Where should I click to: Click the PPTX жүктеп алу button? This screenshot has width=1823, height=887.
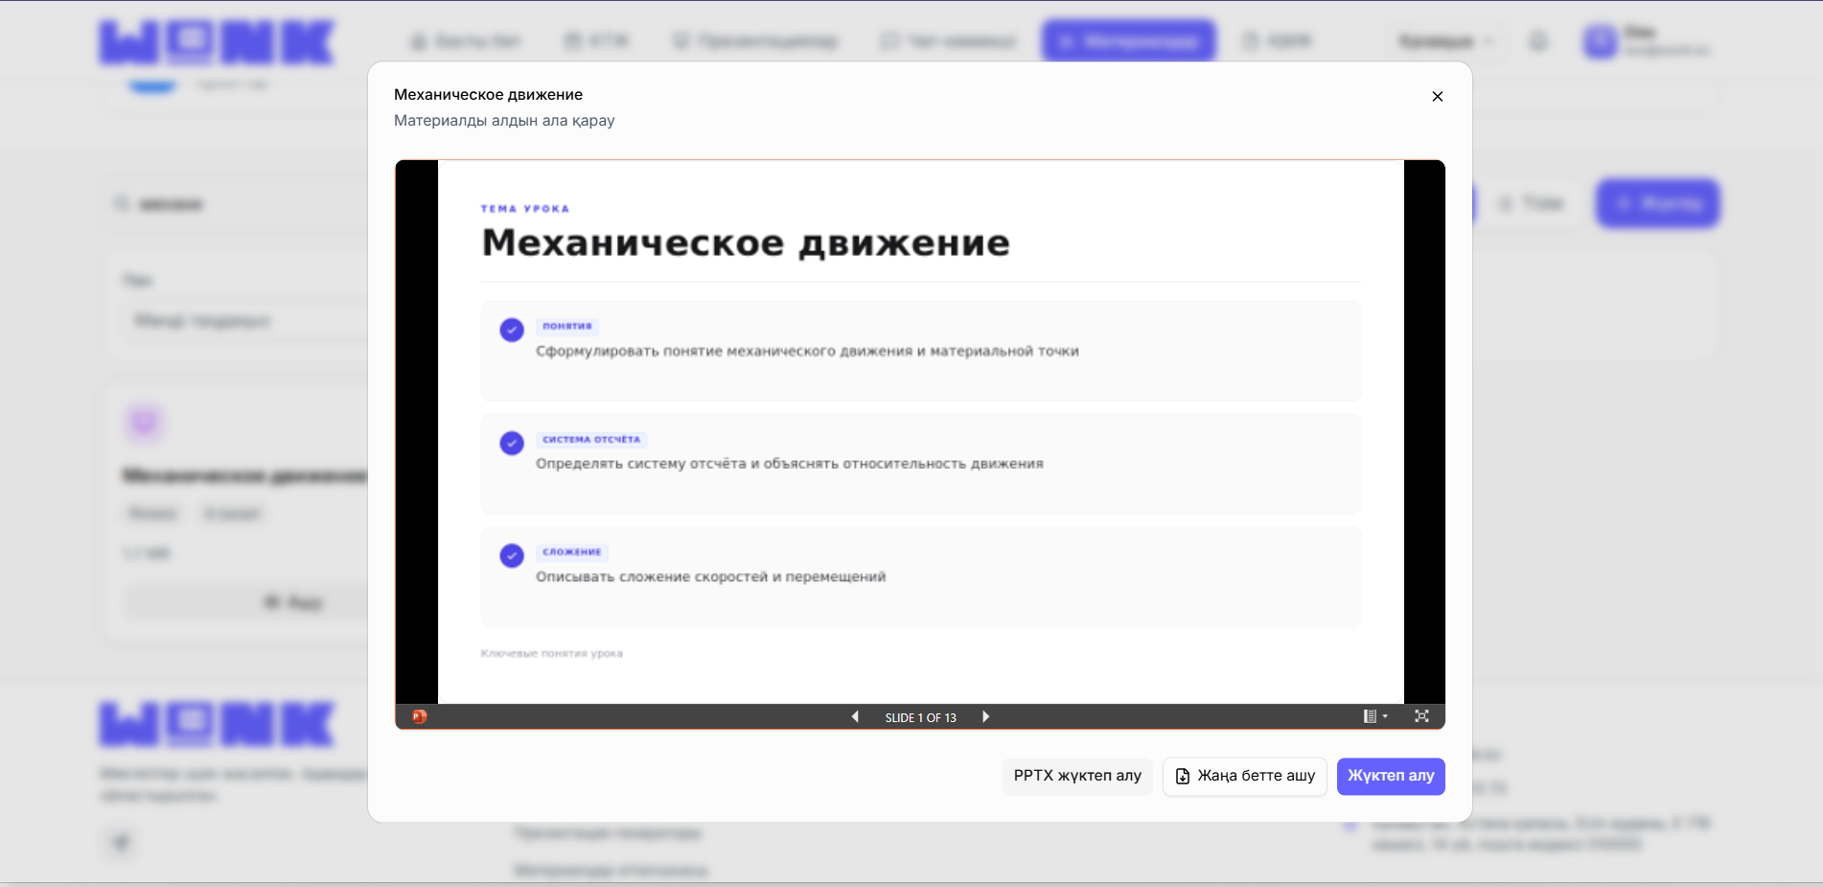pos(1077,776)
